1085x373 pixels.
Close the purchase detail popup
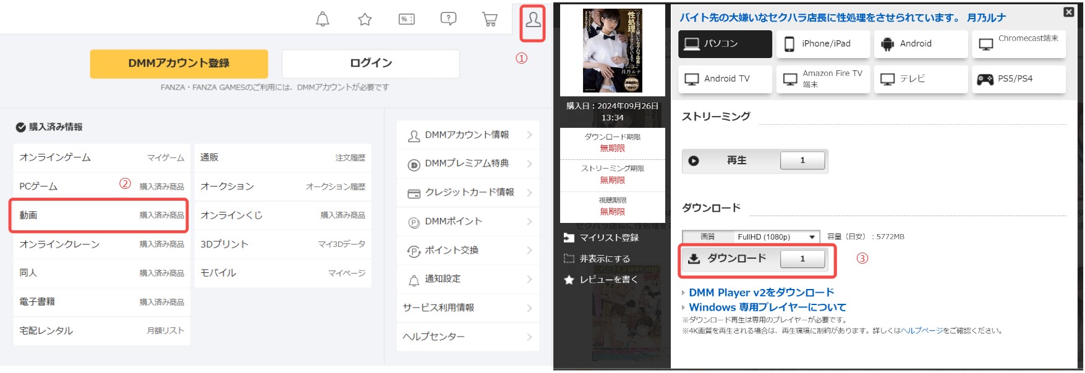1068,12
